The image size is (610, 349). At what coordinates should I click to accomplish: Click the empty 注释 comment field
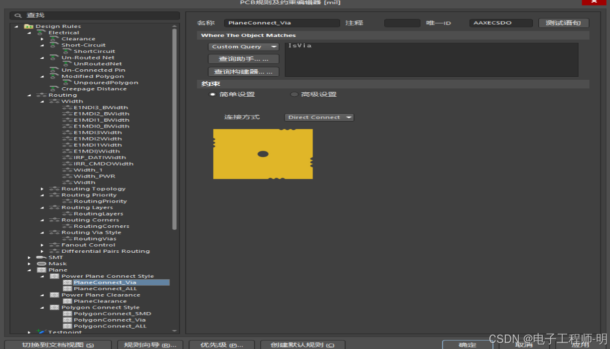point(402,23)
